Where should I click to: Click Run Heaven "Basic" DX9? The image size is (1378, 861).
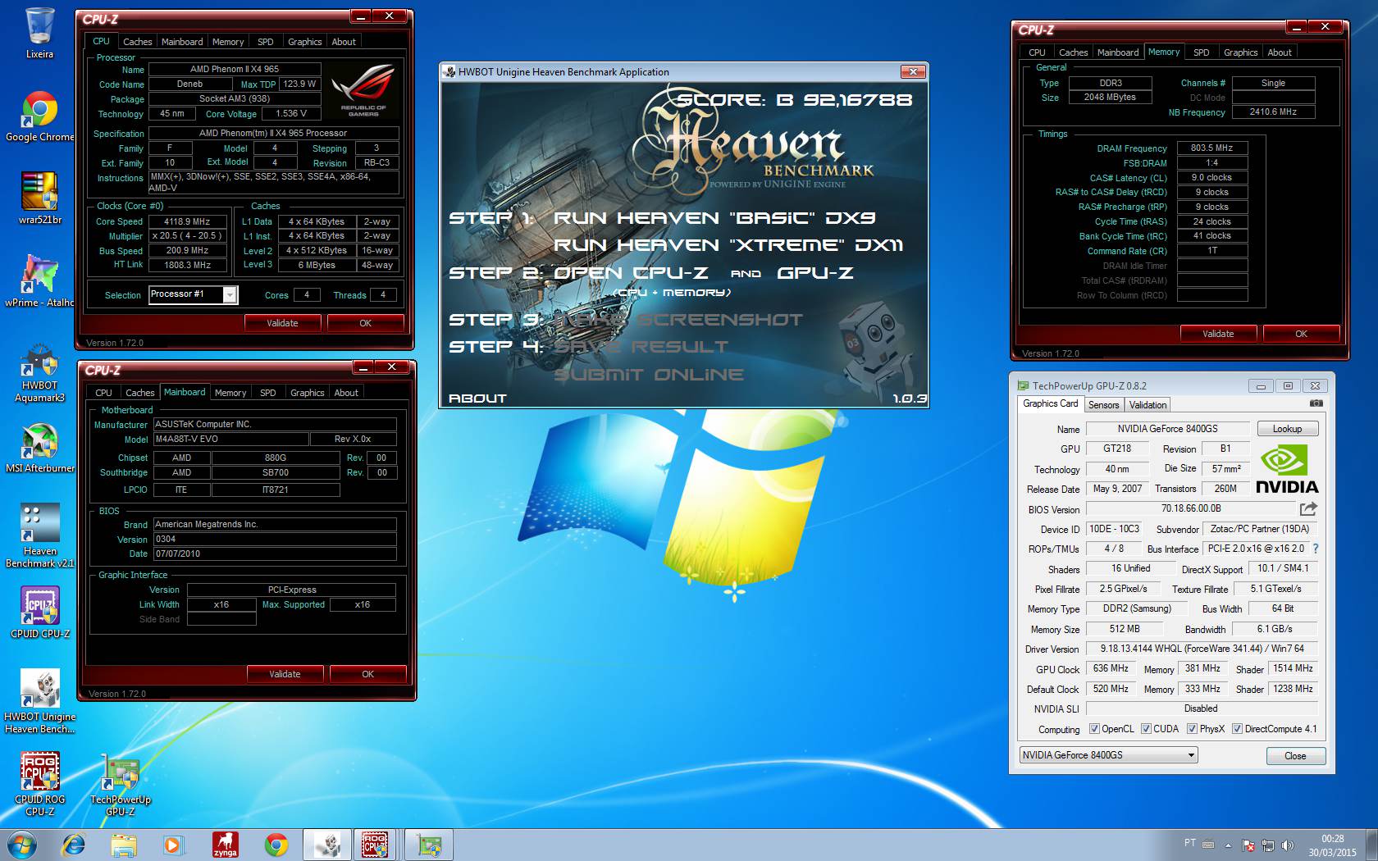point(714,218)
